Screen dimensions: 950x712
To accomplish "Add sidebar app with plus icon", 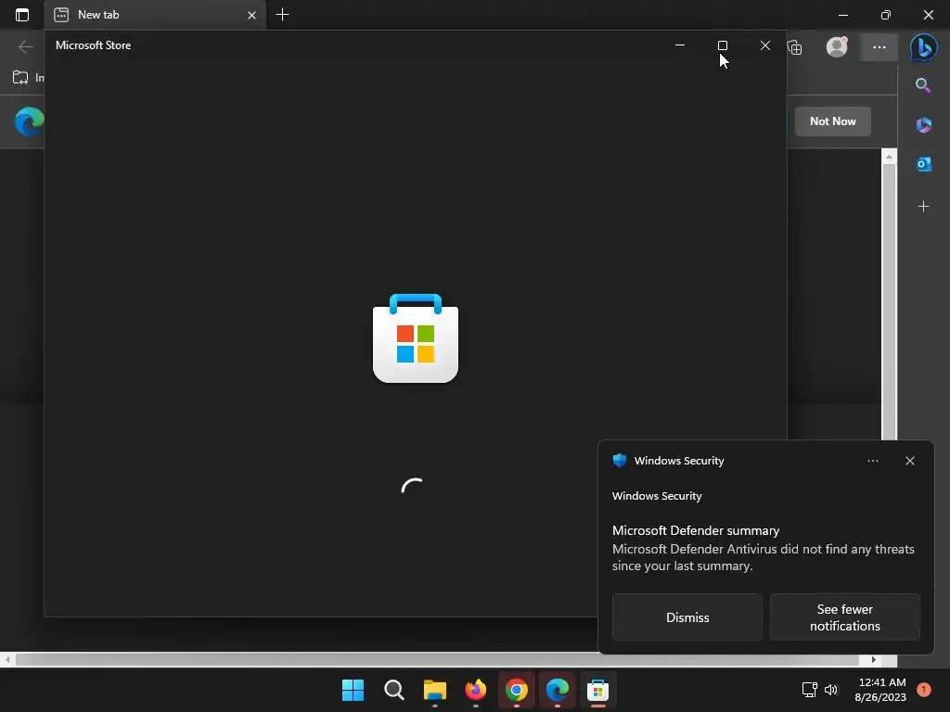I will (x=923, y=207).
